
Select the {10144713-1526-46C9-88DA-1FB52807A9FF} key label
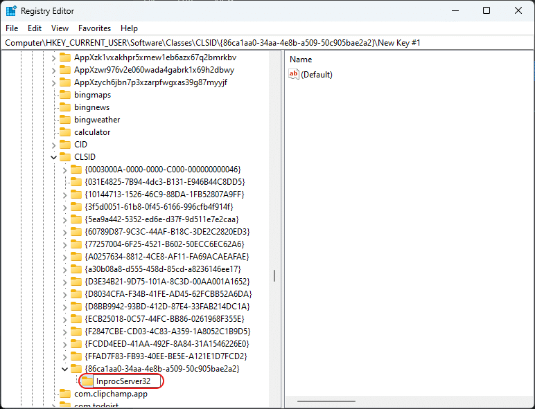[164, 194]
